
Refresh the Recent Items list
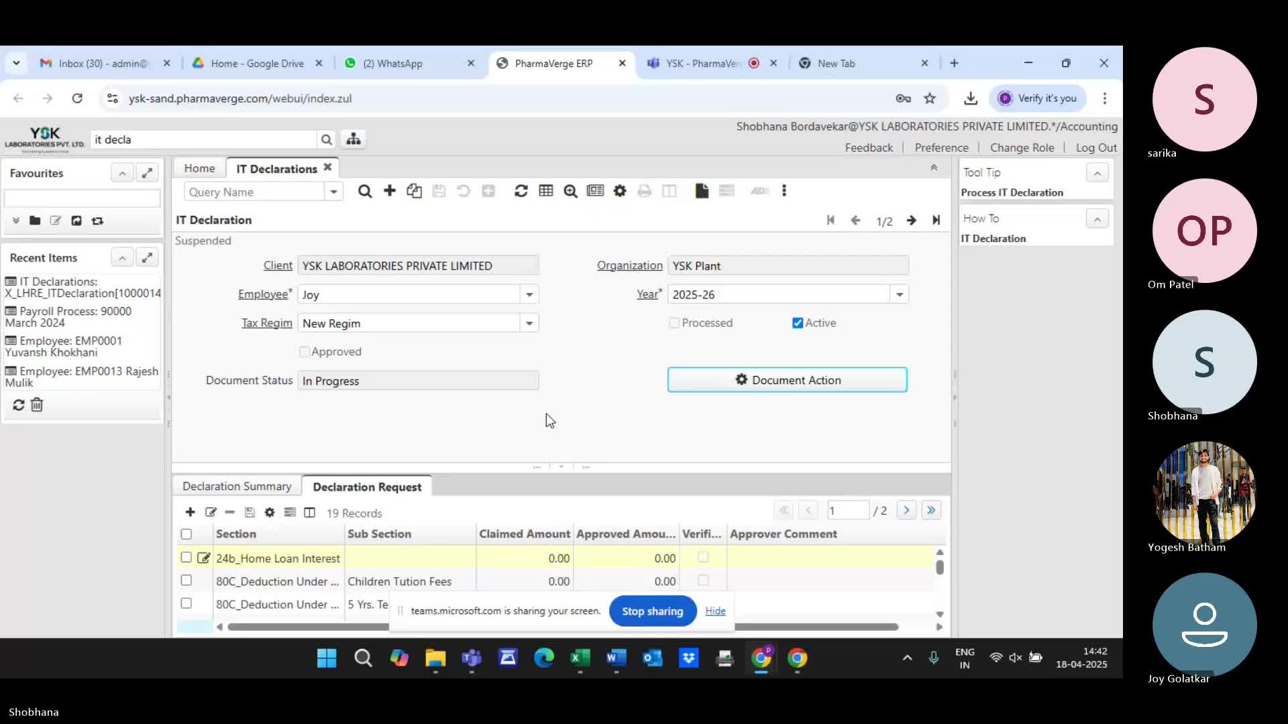point(19,405)
